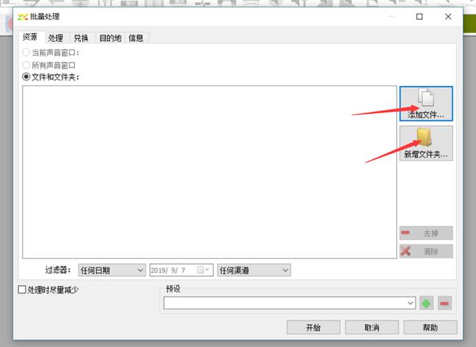Image resolution: width=476 pixels, height=347 pixels.
Task: Click the Add Folder (新增文件夹) button
Action: tap(426, 143)
